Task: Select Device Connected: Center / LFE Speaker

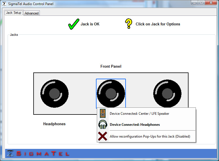Action: click(x=146, y=114)
